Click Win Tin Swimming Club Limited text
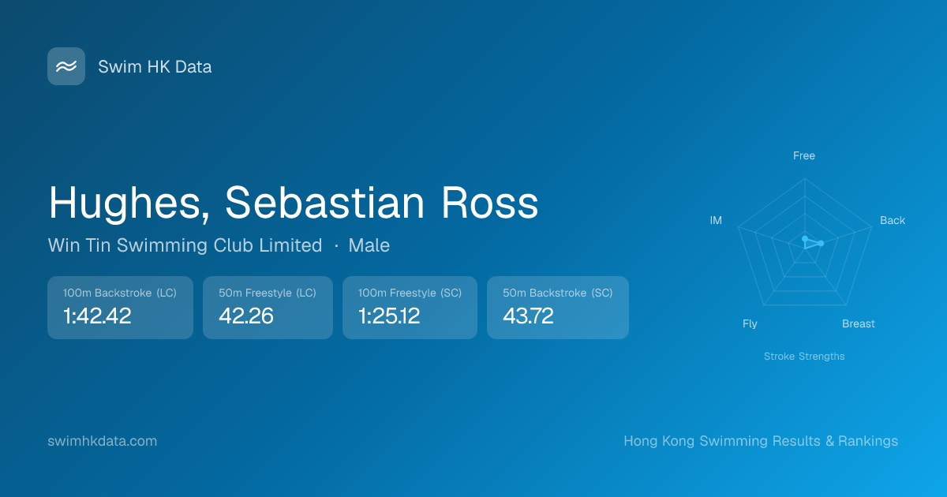947x497 pixels. [x=185, y=245]
